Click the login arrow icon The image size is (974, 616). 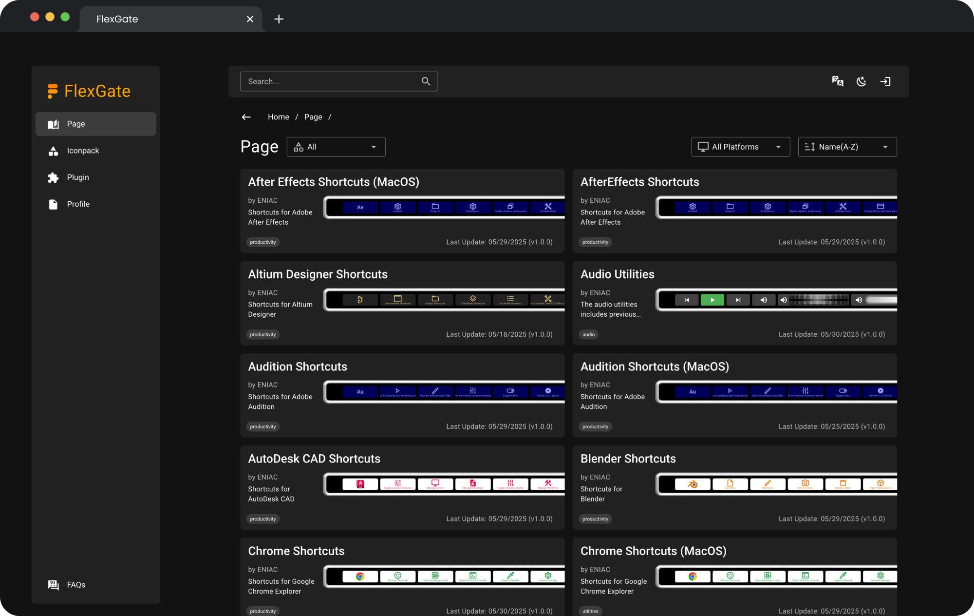click(x=885, y=81)
